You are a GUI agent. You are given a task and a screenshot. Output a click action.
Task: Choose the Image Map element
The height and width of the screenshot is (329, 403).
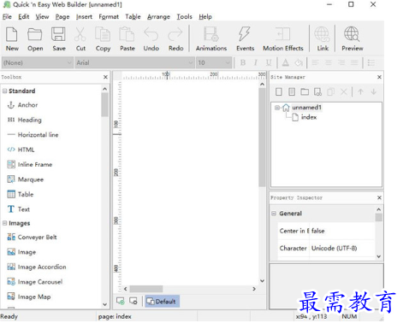pyautogui.click(x=29, y=297)
